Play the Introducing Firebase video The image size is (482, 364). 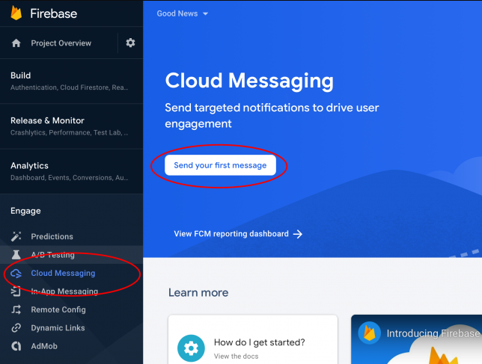tap(417, 339)
